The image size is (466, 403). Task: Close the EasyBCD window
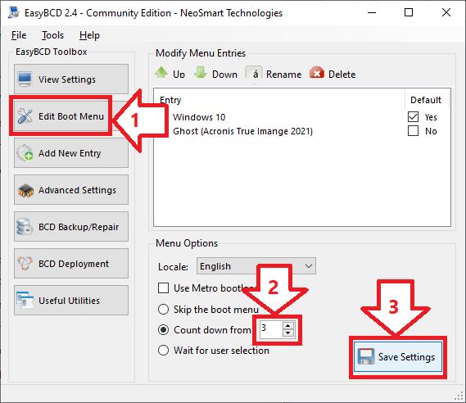[446, 12]
